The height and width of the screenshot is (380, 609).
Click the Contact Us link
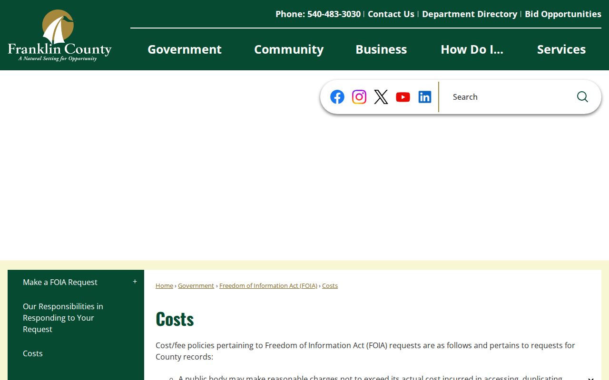(391, 14)
